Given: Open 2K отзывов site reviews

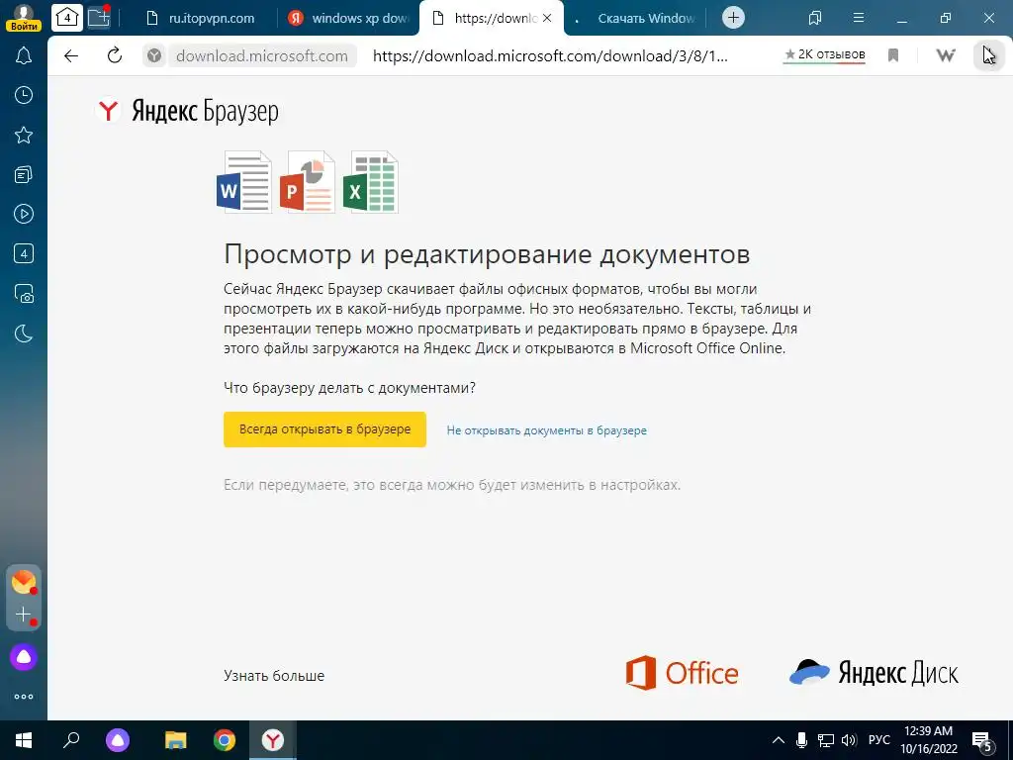Looking at the screenshot, I should (x=824, y=55).
